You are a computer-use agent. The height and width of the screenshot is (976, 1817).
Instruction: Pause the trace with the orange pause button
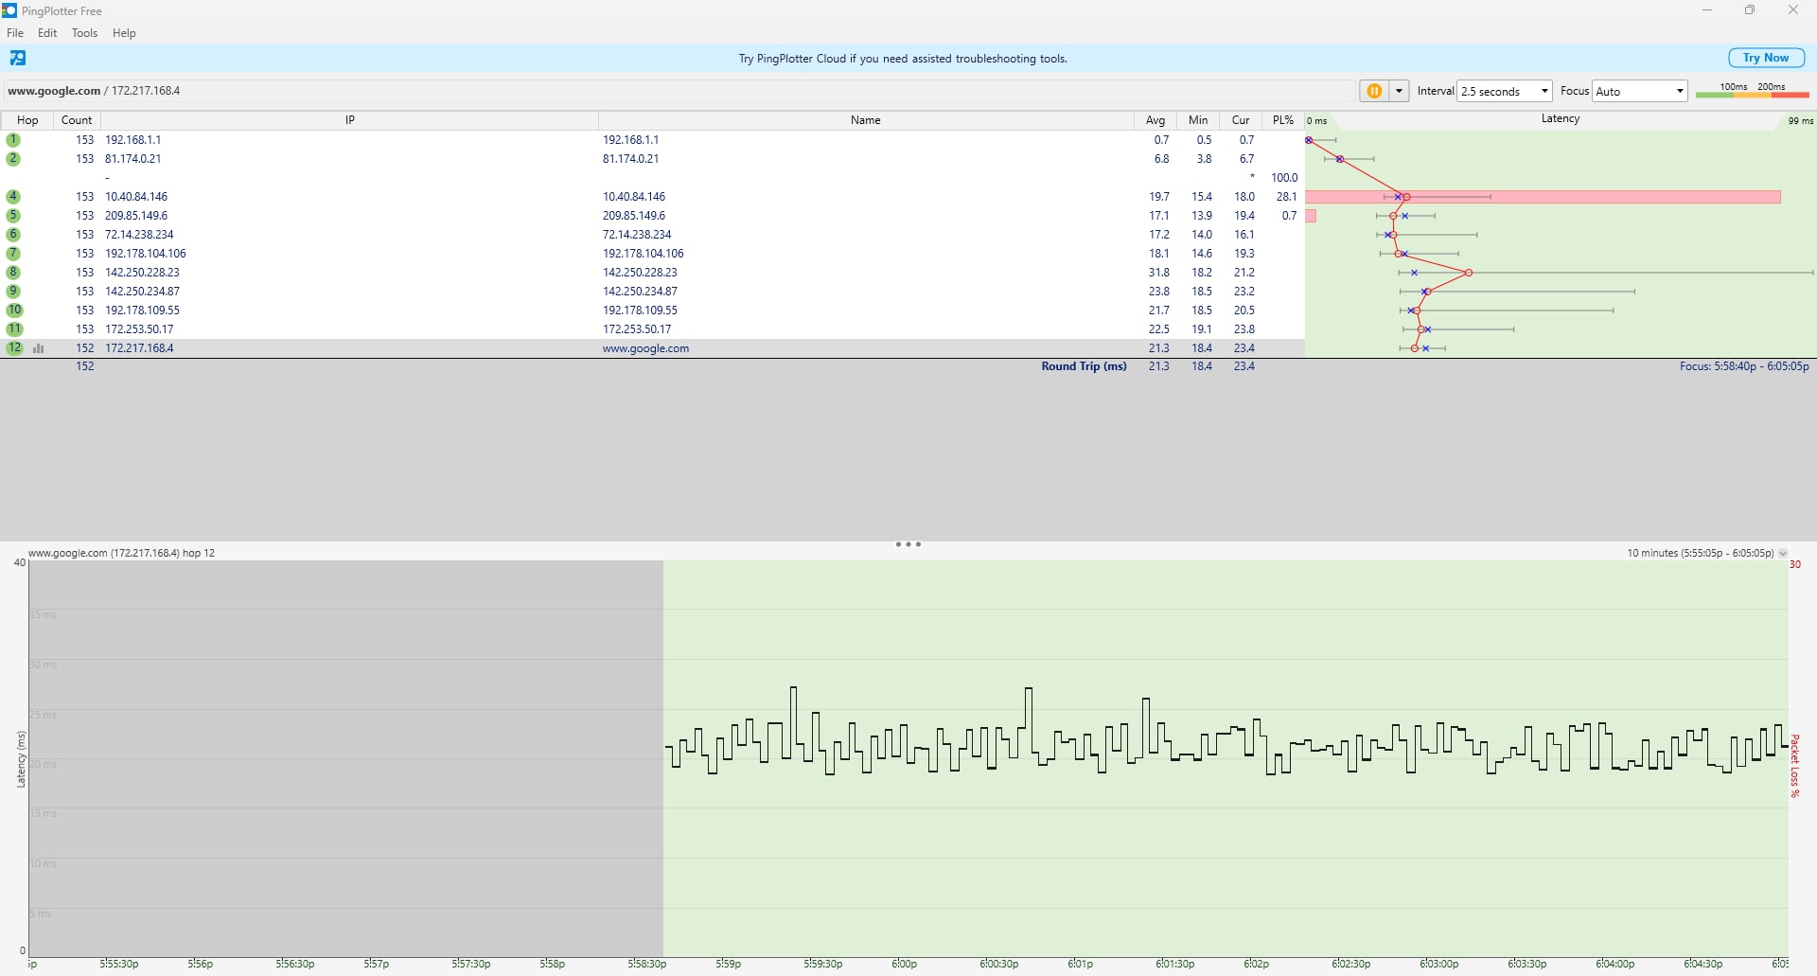(x=1374, y=91)
